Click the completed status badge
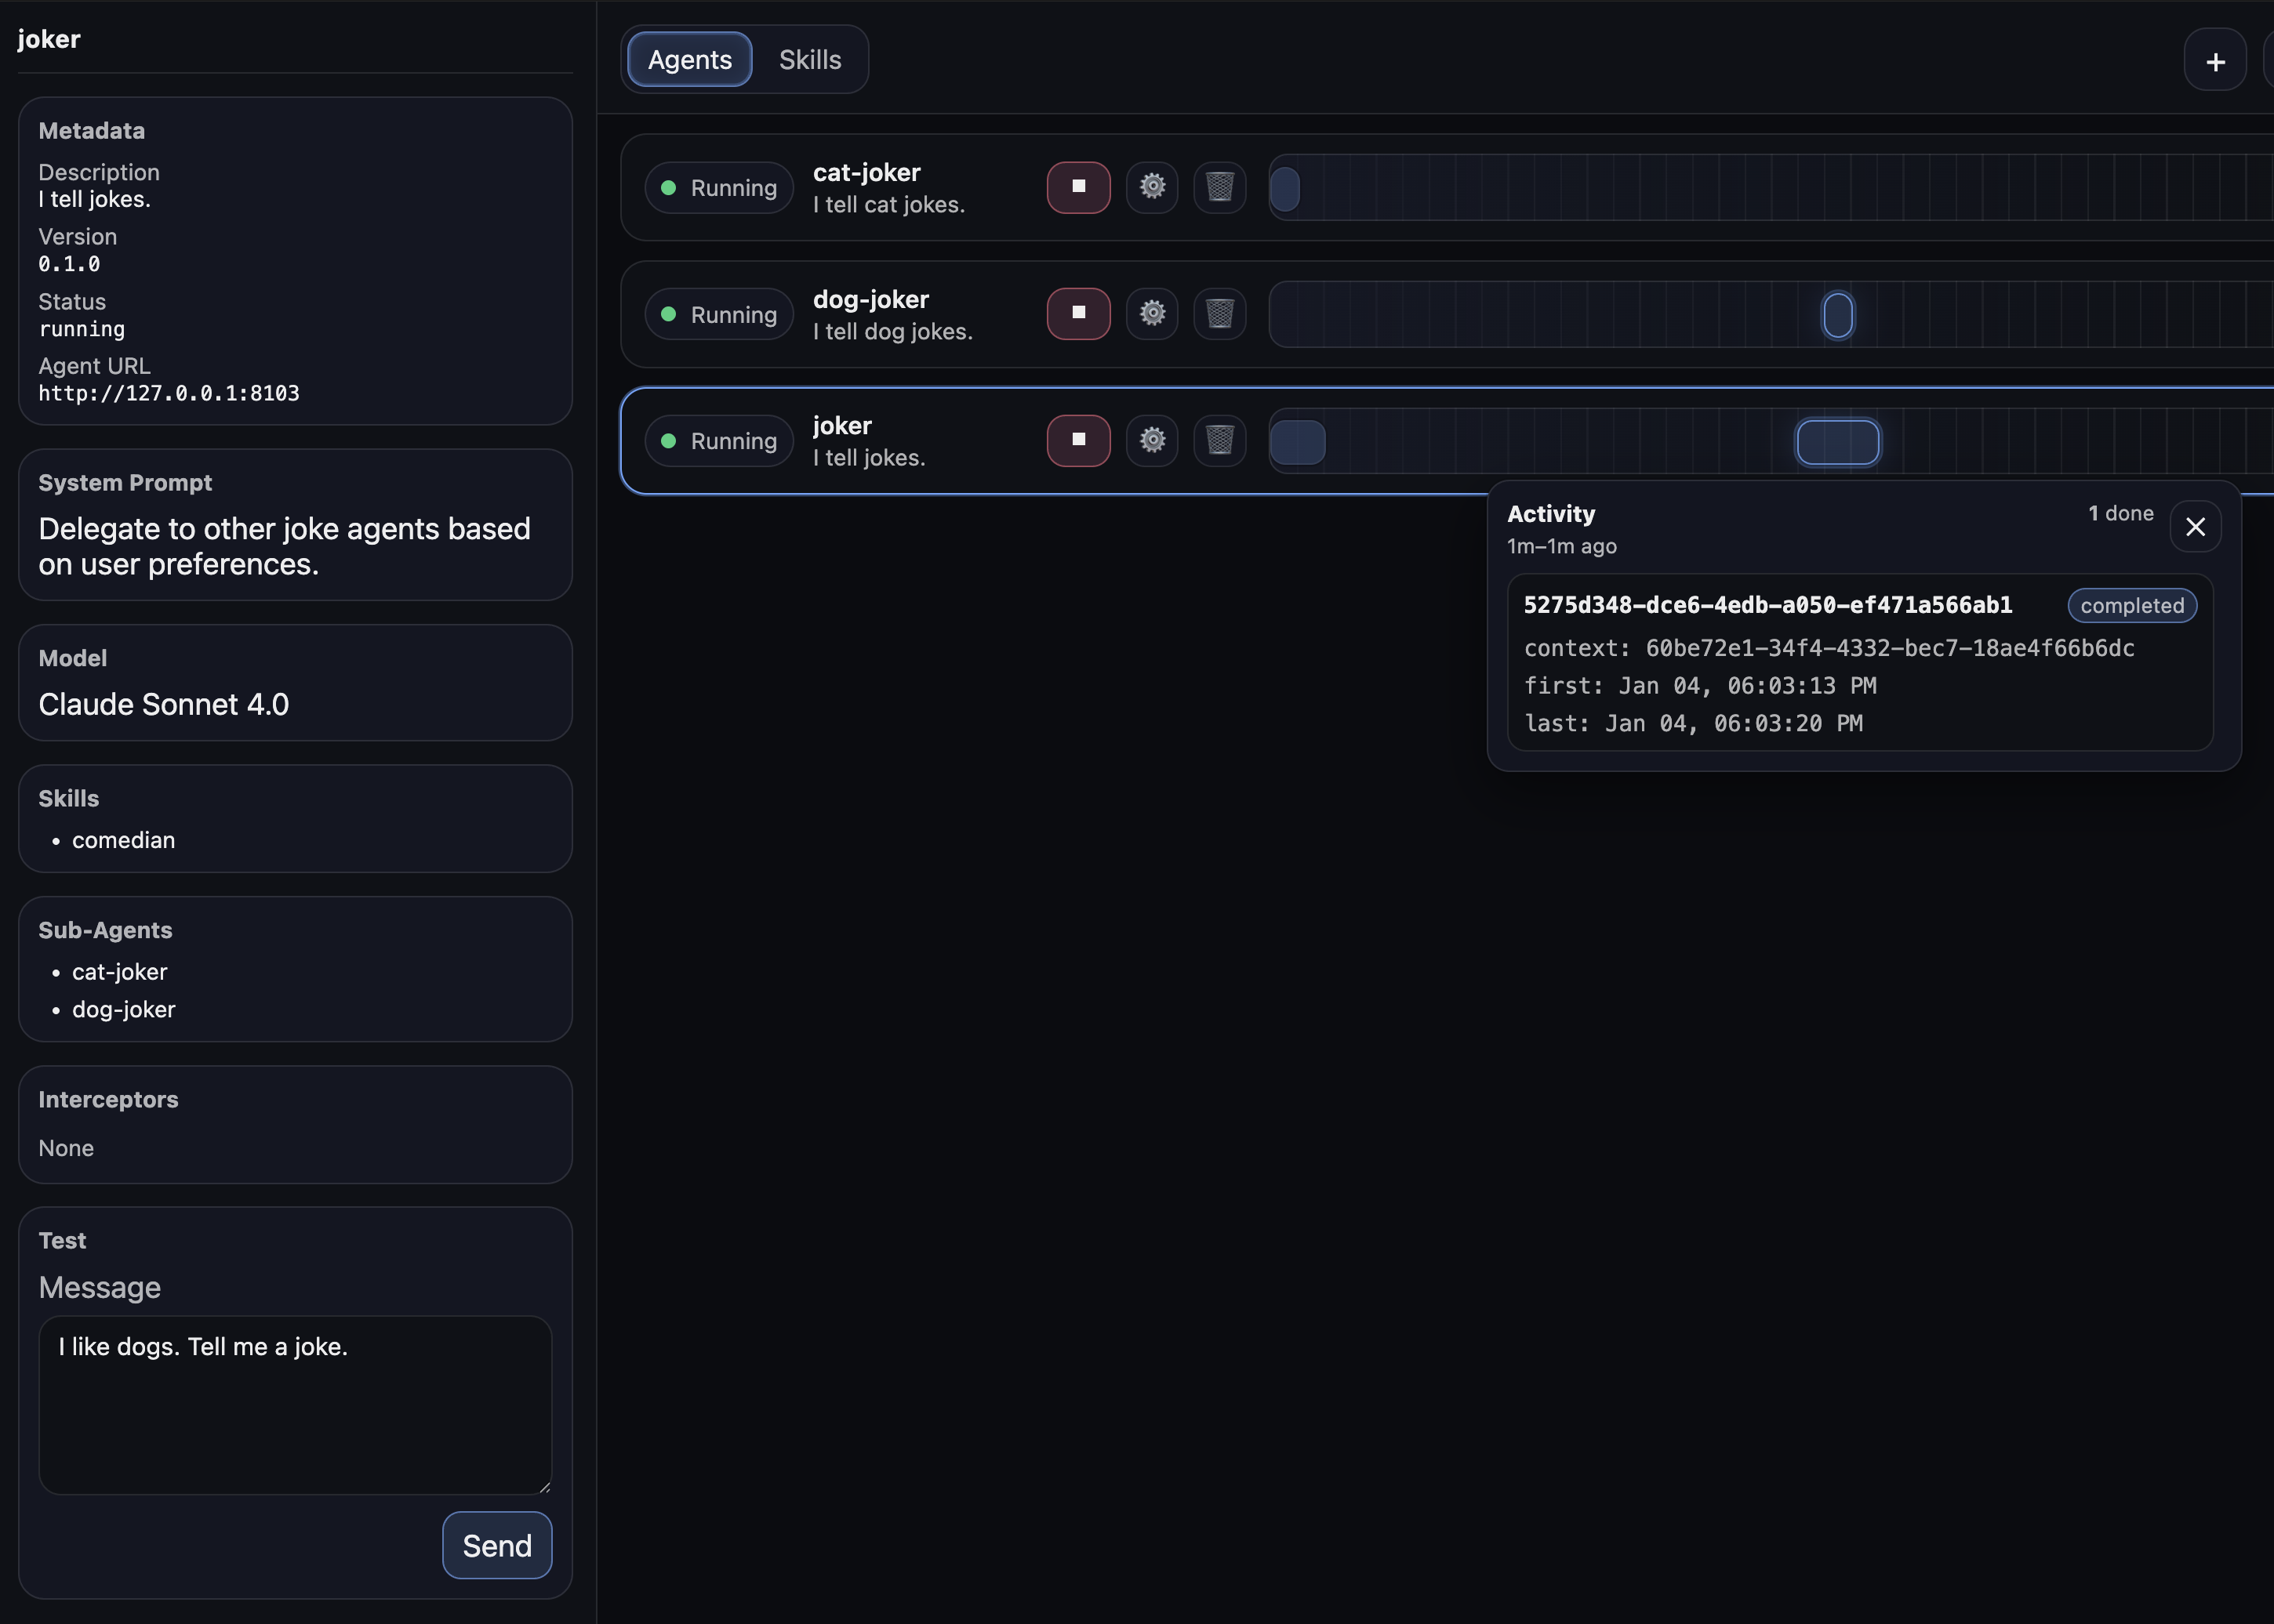2274x1624 pixels. (2131, 605)
